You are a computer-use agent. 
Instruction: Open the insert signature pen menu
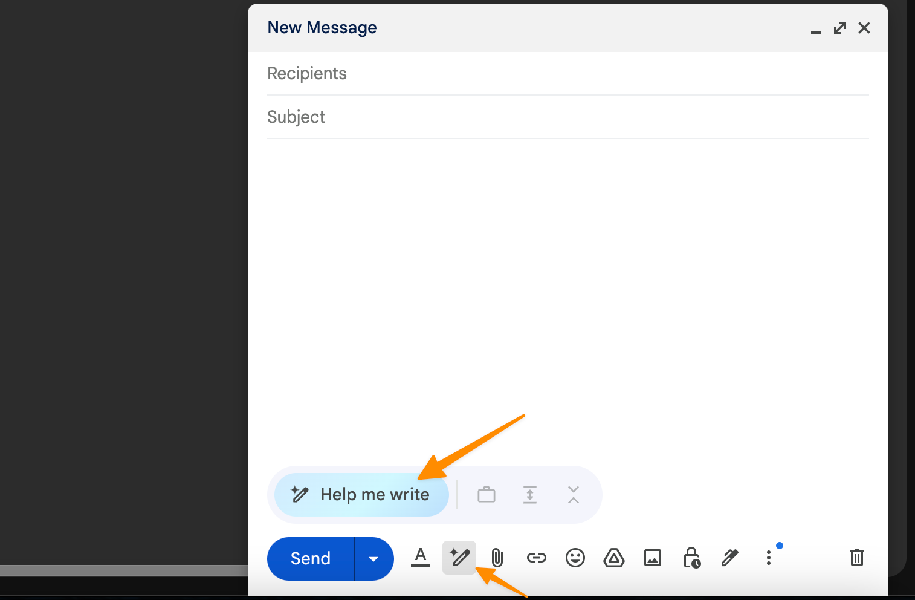730,558
